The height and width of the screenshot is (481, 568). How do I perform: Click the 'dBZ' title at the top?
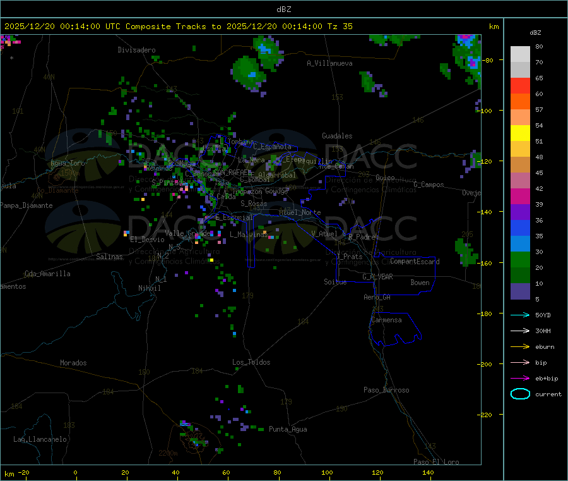click(283, 9)
